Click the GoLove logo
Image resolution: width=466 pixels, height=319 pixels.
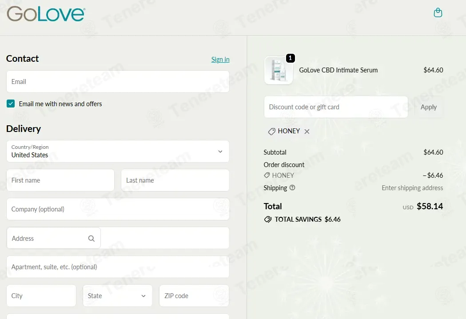pos(46,14)
